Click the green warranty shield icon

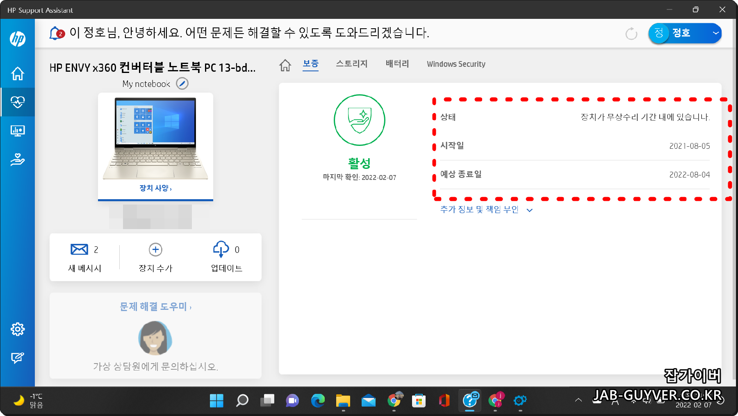[360, 120]
